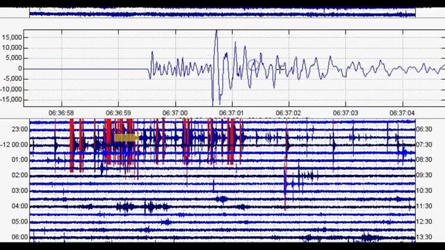Click the 06:37:00 time axis label
The image size is (445, 250).
[x=175, y=112]
